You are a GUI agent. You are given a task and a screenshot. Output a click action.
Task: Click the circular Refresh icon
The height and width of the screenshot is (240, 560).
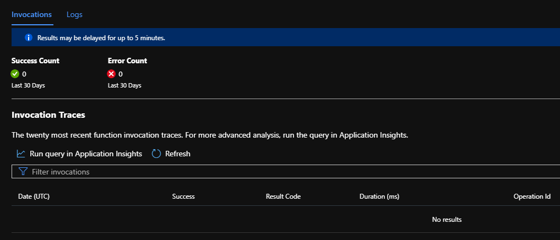[156, 154]
